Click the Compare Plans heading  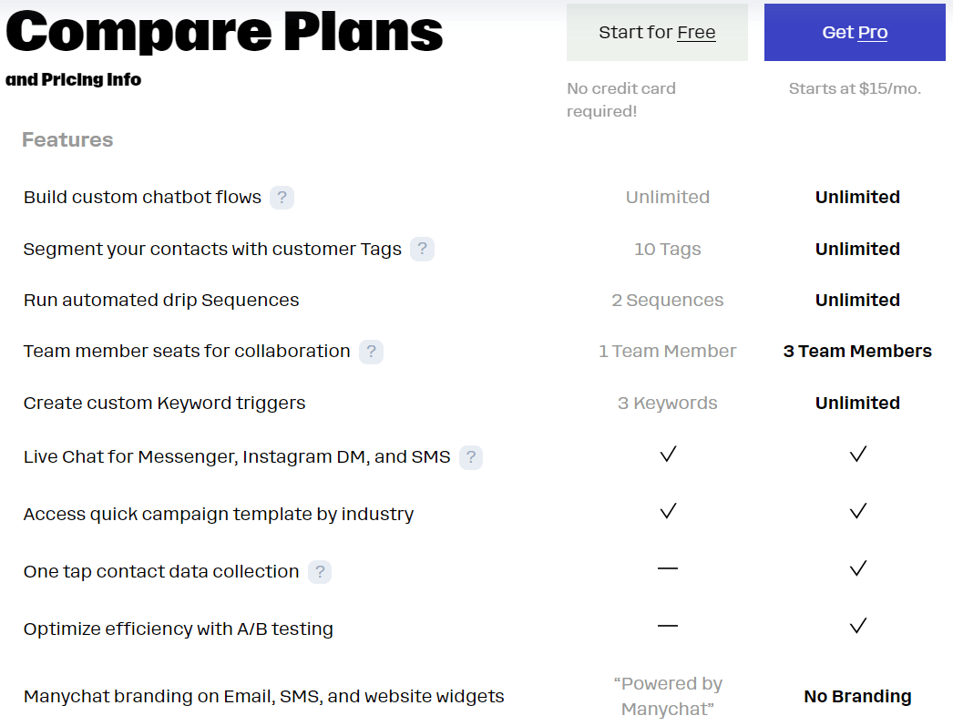(x=224, y=32)
